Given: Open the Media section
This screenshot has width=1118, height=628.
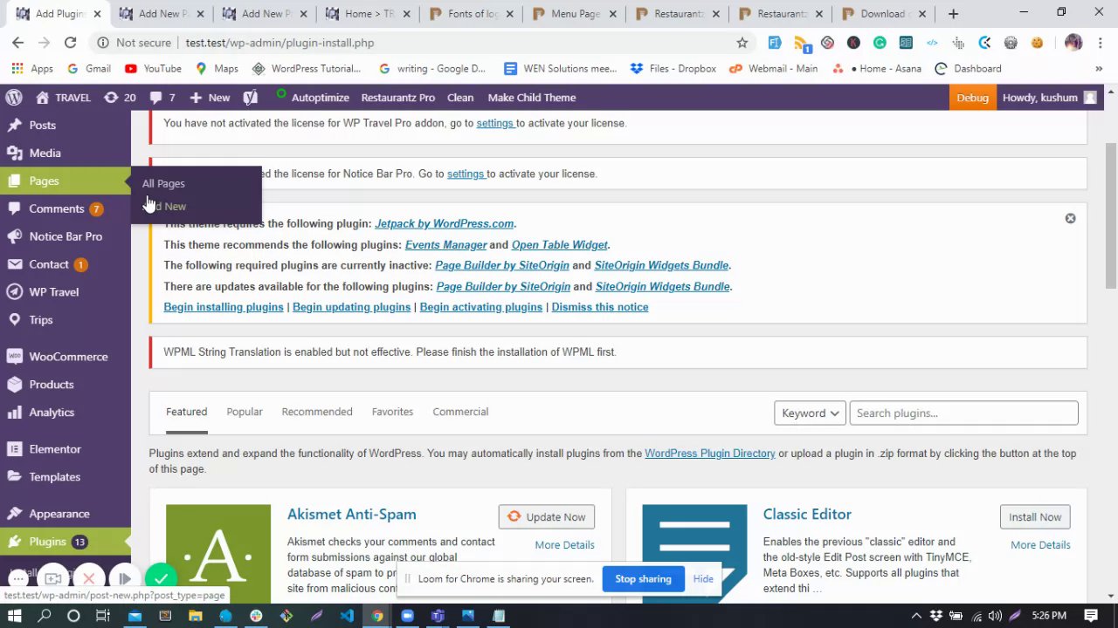Looking at the screenshot, I should pos(45,153).
